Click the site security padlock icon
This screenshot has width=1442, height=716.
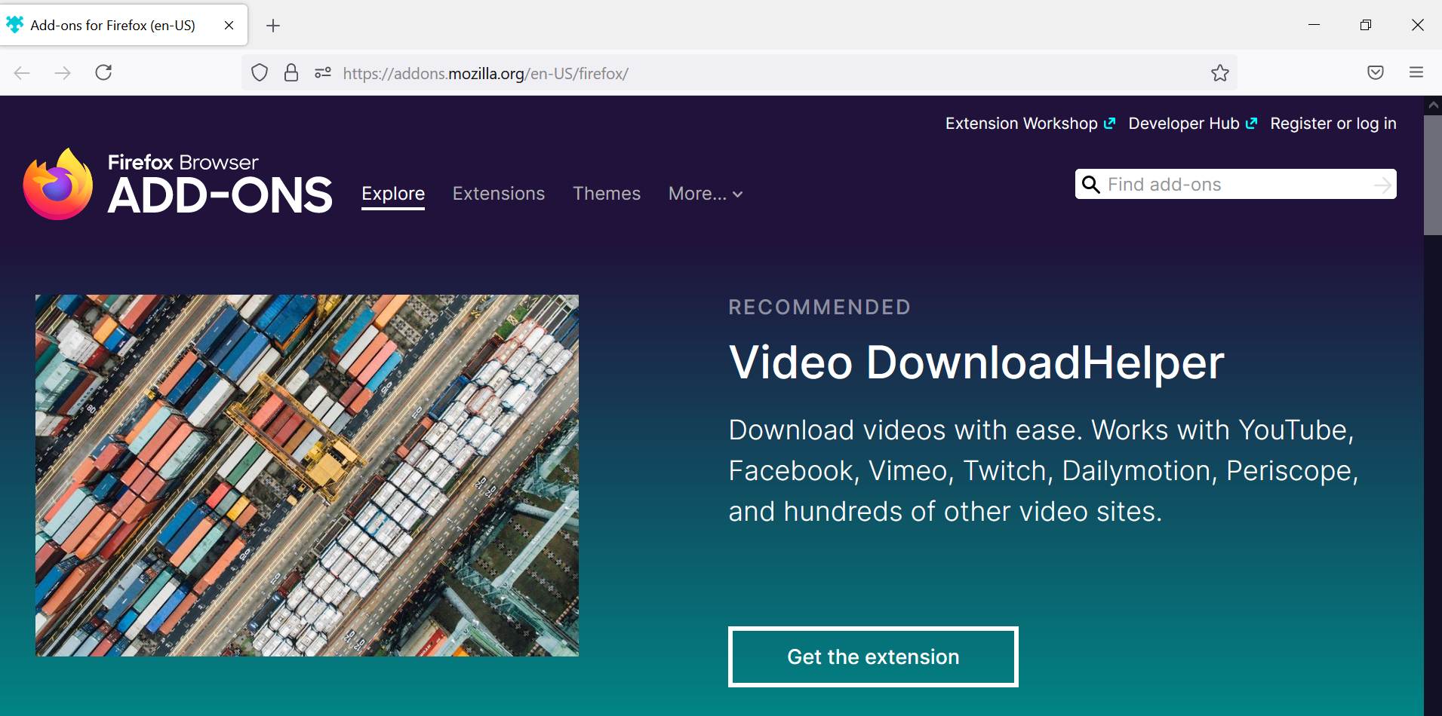pyautogui.click(x=291, y=73)
